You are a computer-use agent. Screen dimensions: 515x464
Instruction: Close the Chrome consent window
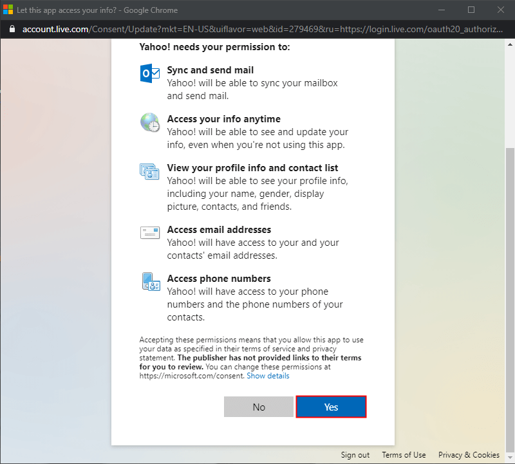pyautogui.click(x=501, y=10)
